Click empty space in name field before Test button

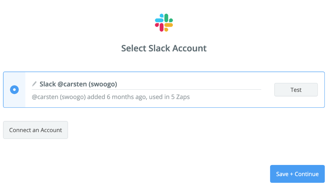coord(189,84)
